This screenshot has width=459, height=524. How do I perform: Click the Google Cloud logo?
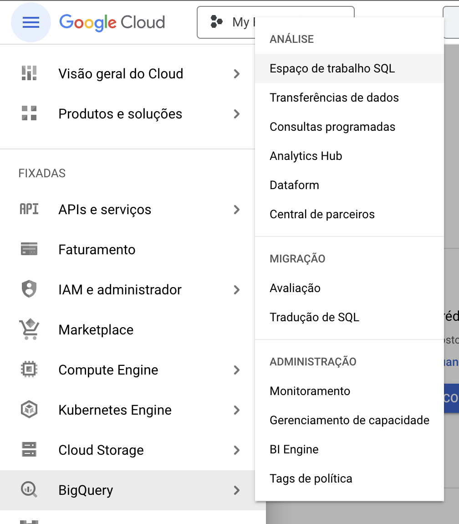pos(112,22)
